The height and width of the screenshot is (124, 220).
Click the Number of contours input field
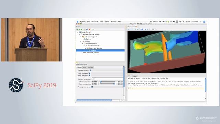108,79
